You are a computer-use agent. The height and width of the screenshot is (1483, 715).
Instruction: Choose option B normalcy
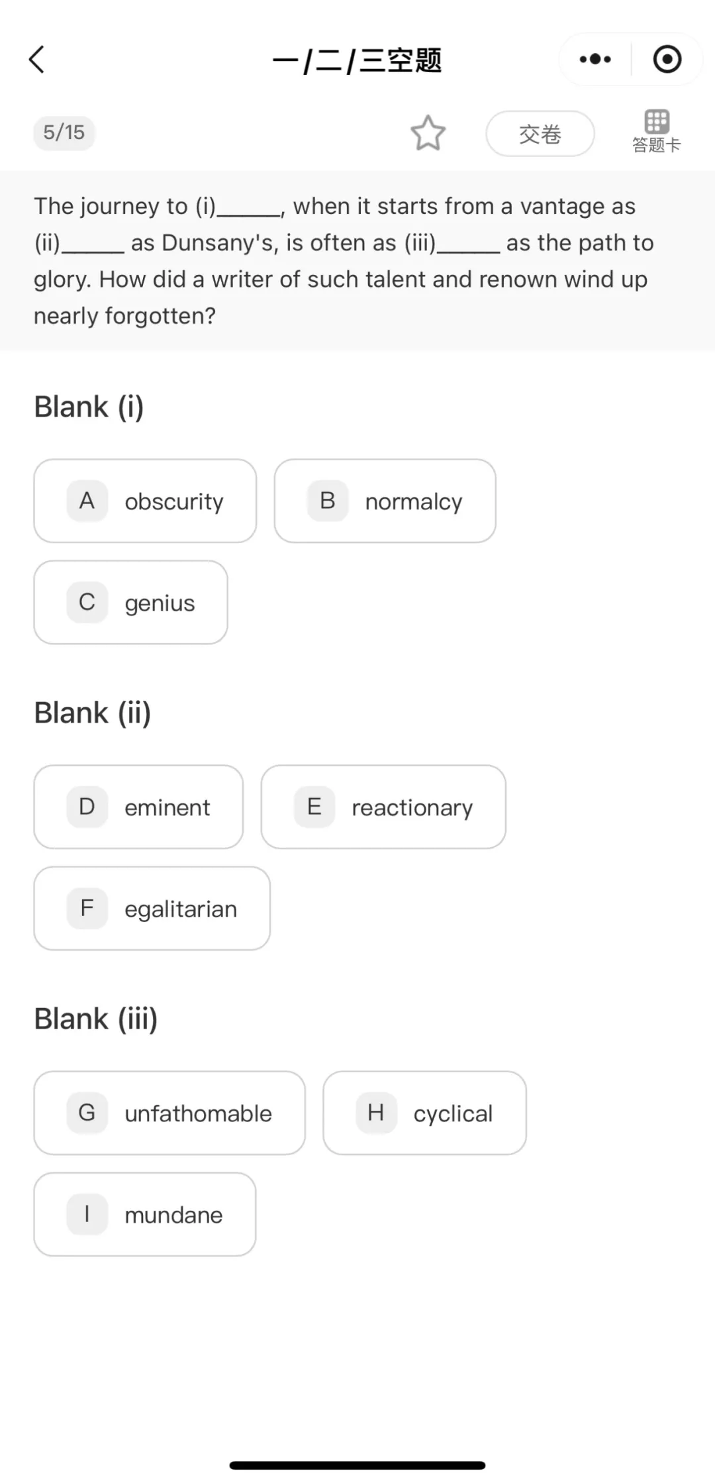385,501
